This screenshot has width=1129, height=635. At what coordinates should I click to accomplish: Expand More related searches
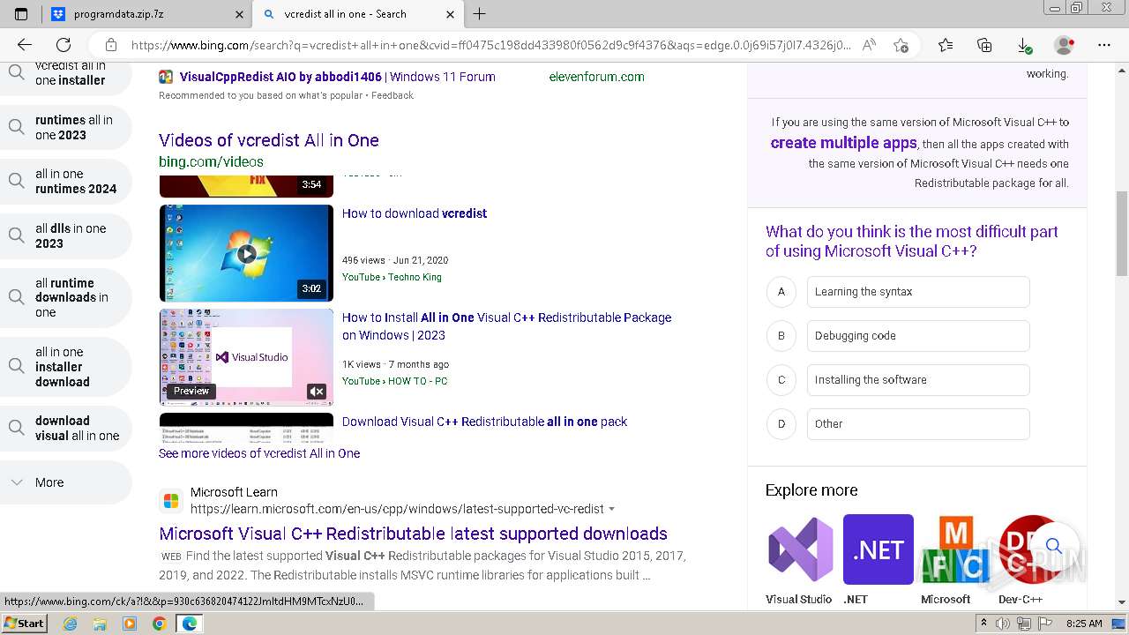[65, 482]
